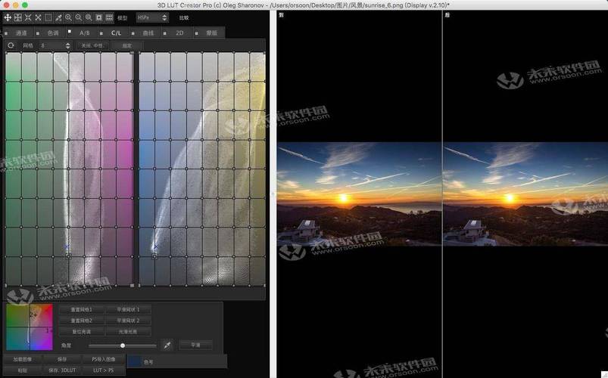Screen dimensions: 608x378
Task: Click the circular reset icon beside 网格
Action: 11,45
